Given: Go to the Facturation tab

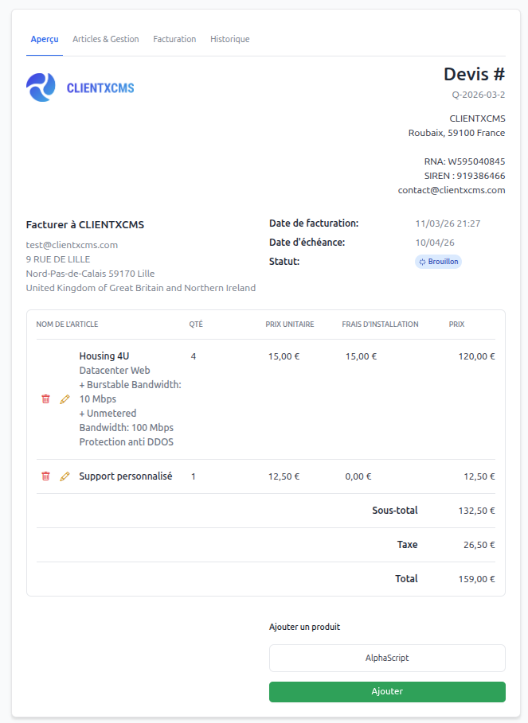Looking at the screenshot, I should click(x=174, y=39).
